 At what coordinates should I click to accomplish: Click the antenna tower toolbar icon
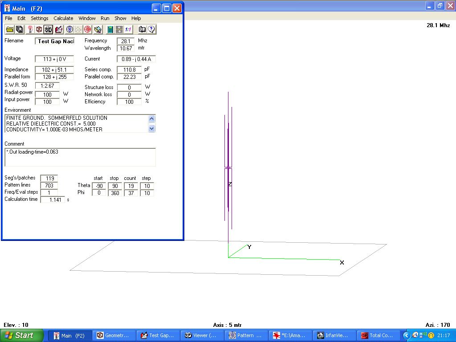point(30,29)
